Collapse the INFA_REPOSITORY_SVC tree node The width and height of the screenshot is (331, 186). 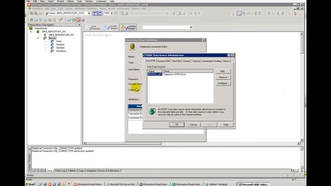(x=31, y=32)
